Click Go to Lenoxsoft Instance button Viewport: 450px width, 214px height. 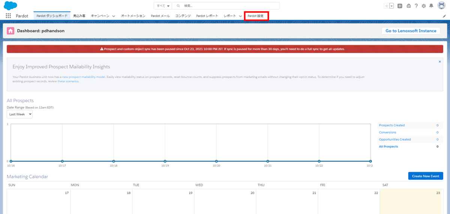tap(411, 31)
